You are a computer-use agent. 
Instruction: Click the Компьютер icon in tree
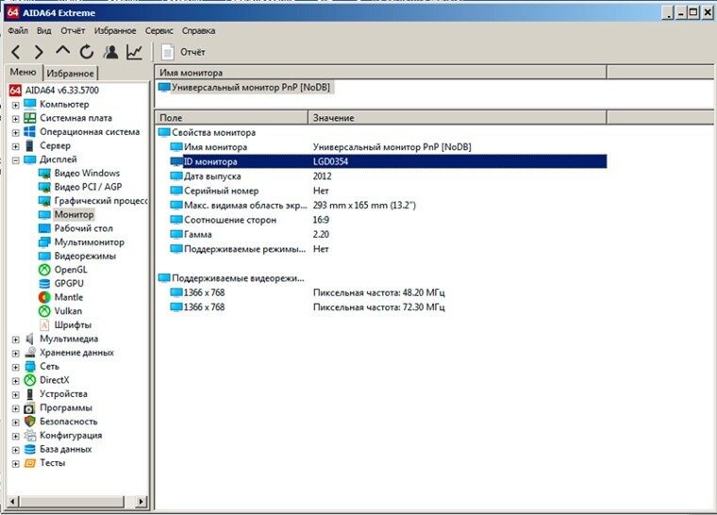tap(30, 104)
